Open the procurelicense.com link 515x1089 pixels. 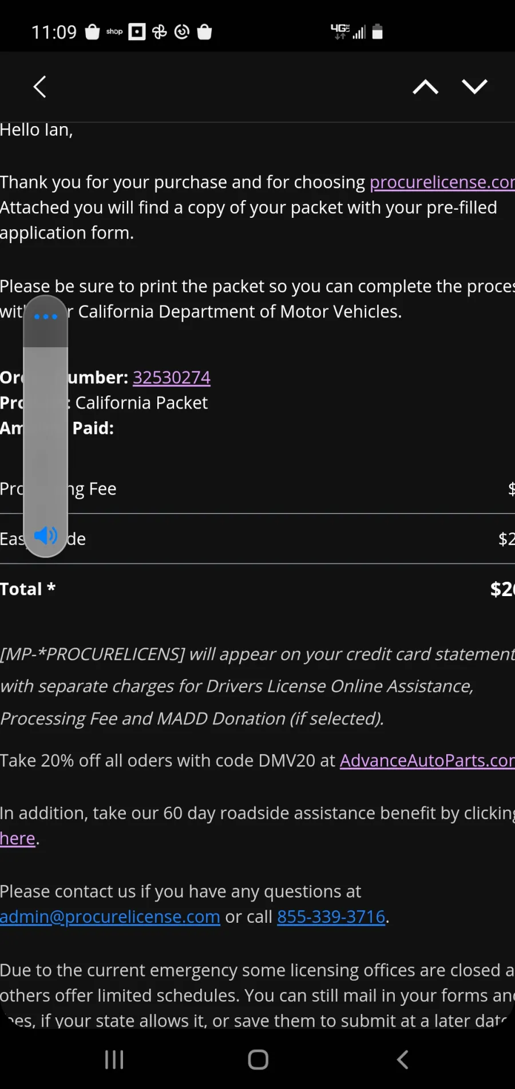click(x=442, y=182)
